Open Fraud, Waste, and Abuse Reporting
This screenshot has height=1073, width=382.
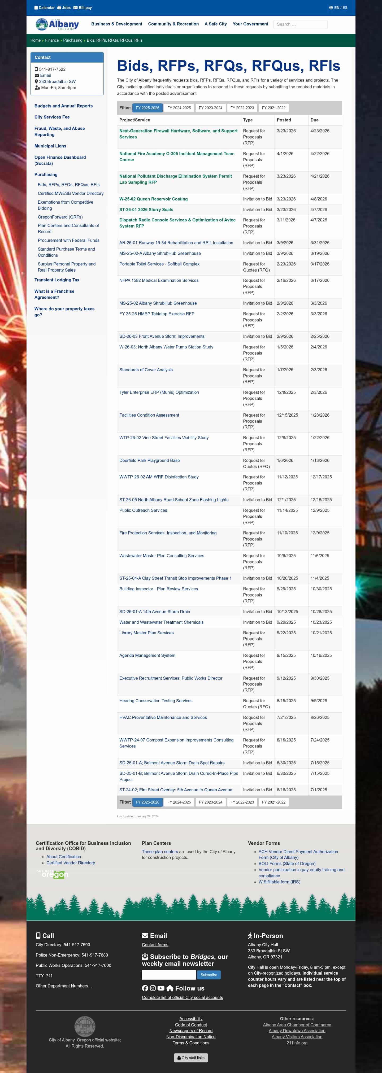(60, 132)
